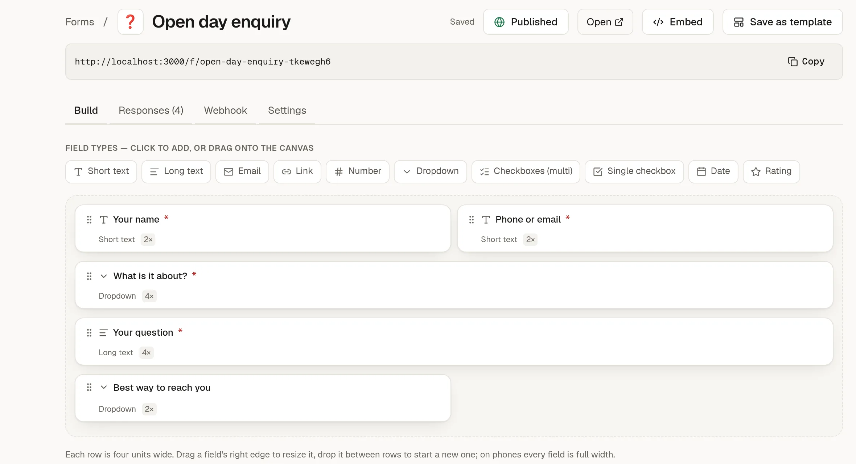Open the Settings tab
The width and height of the screenshot is (856, 464).
[287, 111]
